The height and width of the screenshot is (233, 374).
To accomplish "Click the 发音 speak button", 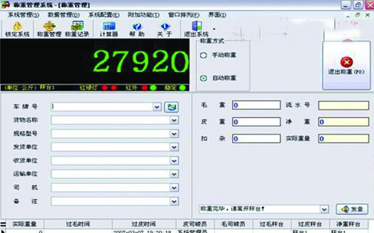I will pyautogui.click(x=352, y=209).
